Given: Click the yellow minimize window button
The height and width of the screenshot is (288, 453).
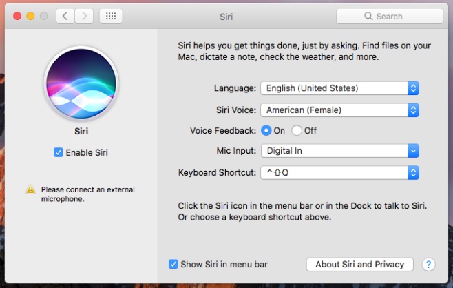Looking at the screenshot, I should (x=30, y=17).
